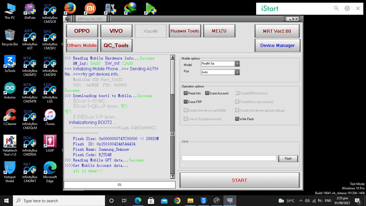Open InfinityBox CM2RDA shortcut
The height and width of the screenshot is (206, 366).
click(30, 145)
